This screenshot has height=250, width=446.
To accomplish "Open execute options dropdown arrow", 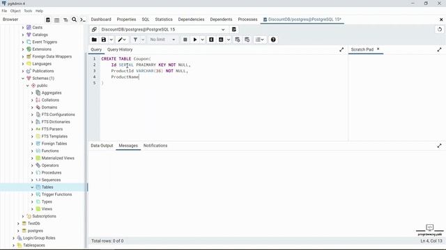I will pos(202,40).
